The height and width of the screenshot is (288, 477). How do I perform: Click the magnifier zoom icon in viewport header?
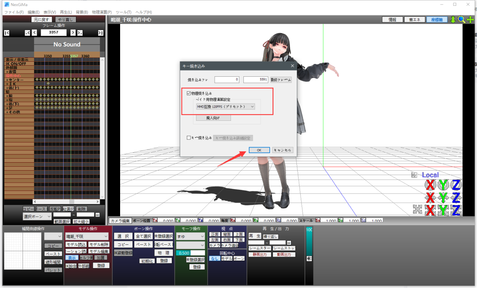pyautogui.click(x=462, y=20)
